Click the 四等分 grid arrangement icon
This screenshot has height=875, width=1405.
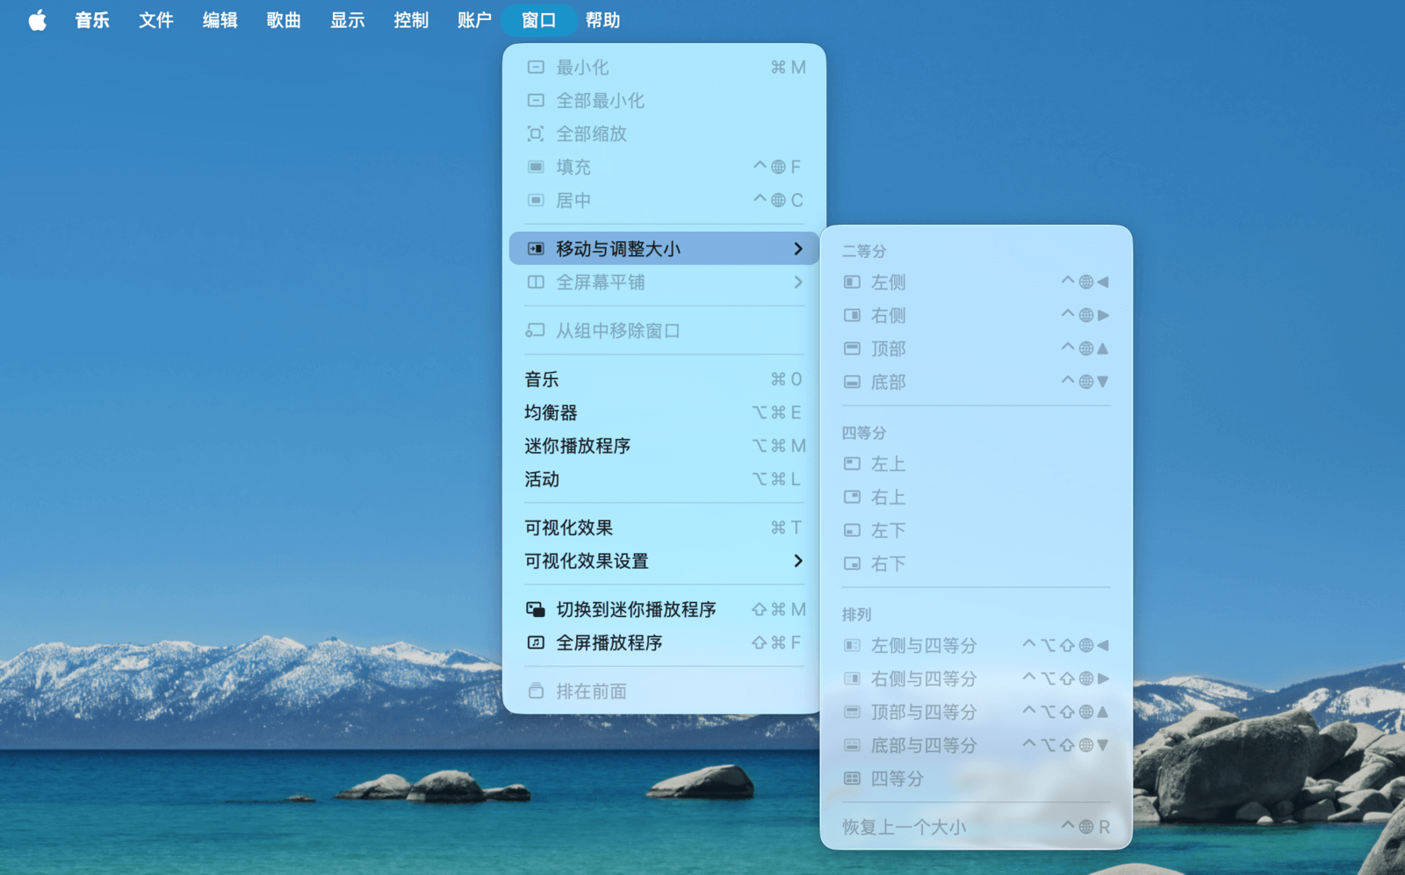[852, 778]
